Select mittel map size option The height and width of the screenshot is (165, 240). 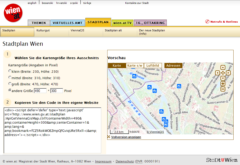pos(10,77)
